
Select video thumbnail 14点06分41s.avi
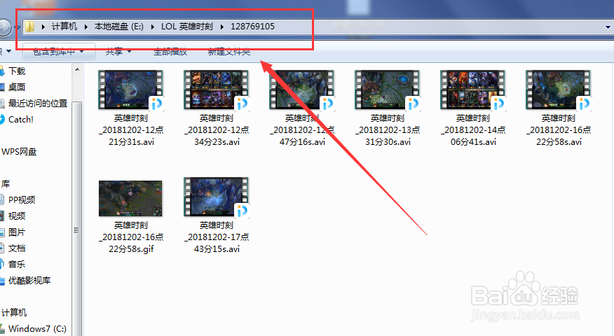pos(472,90)
